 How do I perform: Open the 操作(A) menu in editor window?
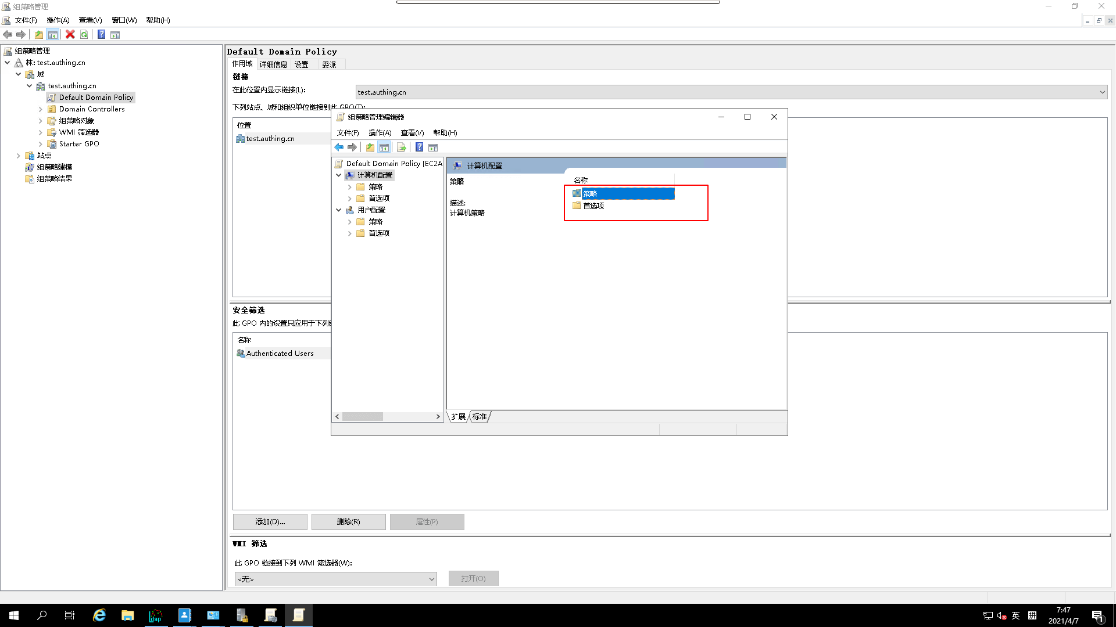click(380, 133)
